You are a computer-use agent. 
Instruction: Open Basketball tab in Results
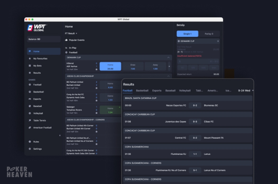(142, 90)
